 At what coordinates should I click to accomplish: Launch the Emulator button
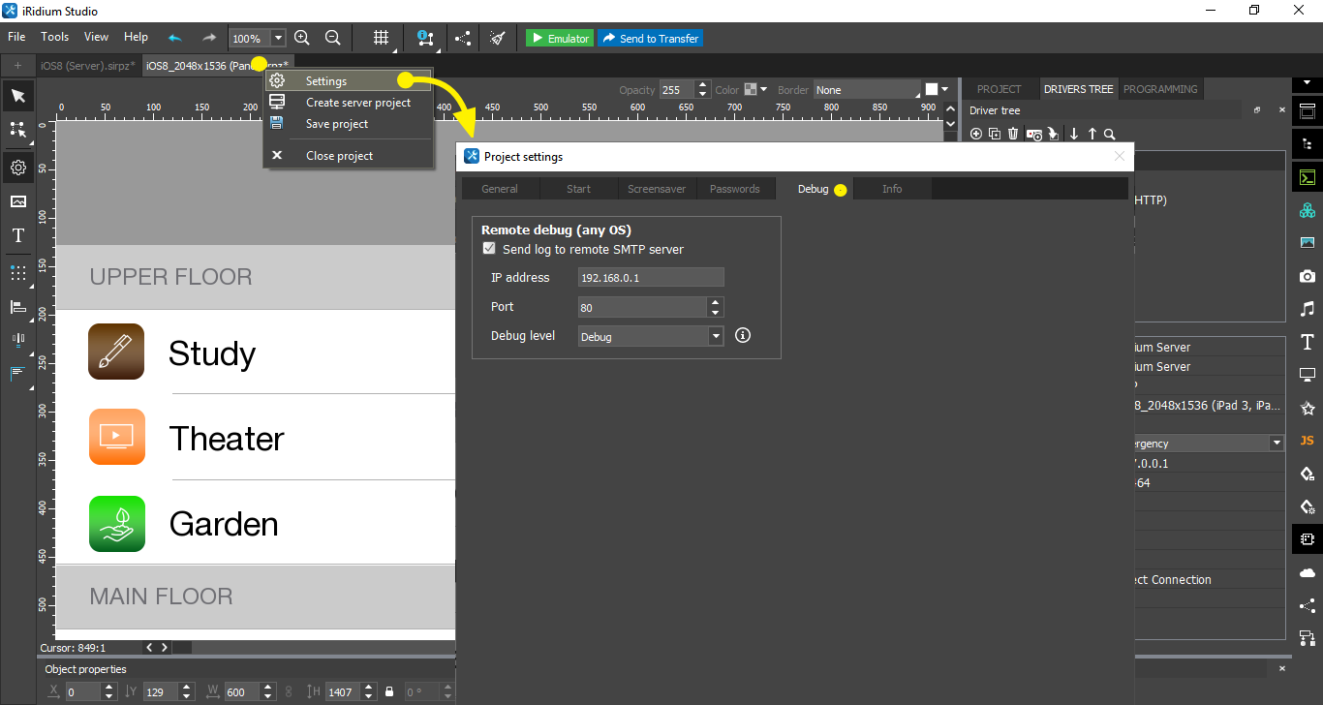pyautogui.click(x=560, y=38)
